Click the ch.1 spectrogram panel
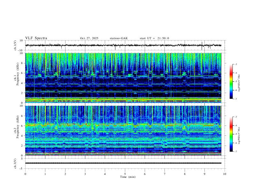The width and height of the screenshot is (253, 195). 123,78
